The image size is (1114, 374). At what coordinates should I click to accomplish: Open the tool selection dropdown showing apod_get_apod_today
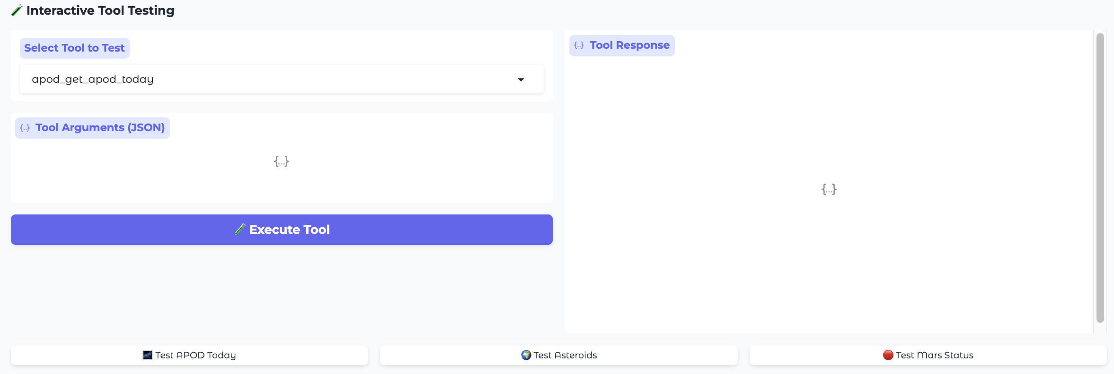point(282,79)
